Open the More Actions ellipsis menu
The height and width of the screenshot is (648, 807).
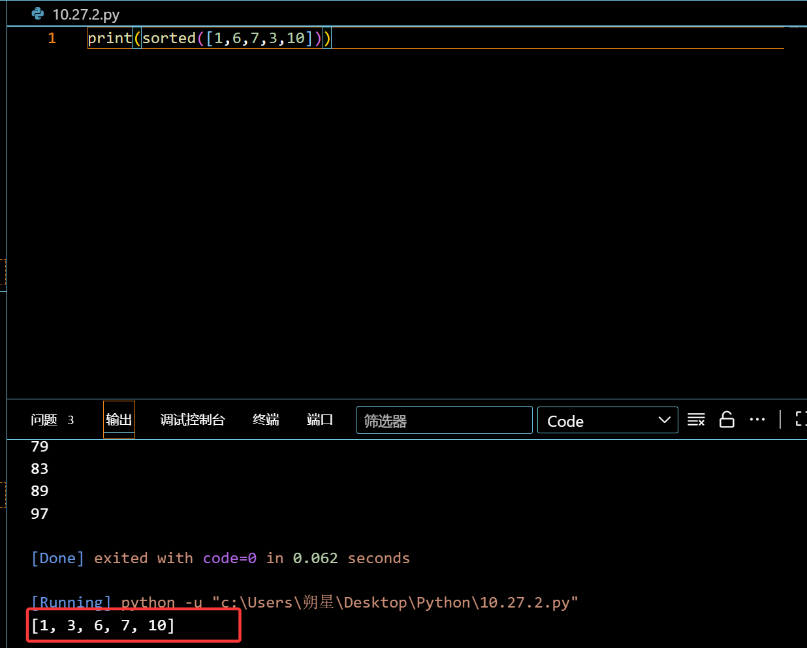point(757,420)
